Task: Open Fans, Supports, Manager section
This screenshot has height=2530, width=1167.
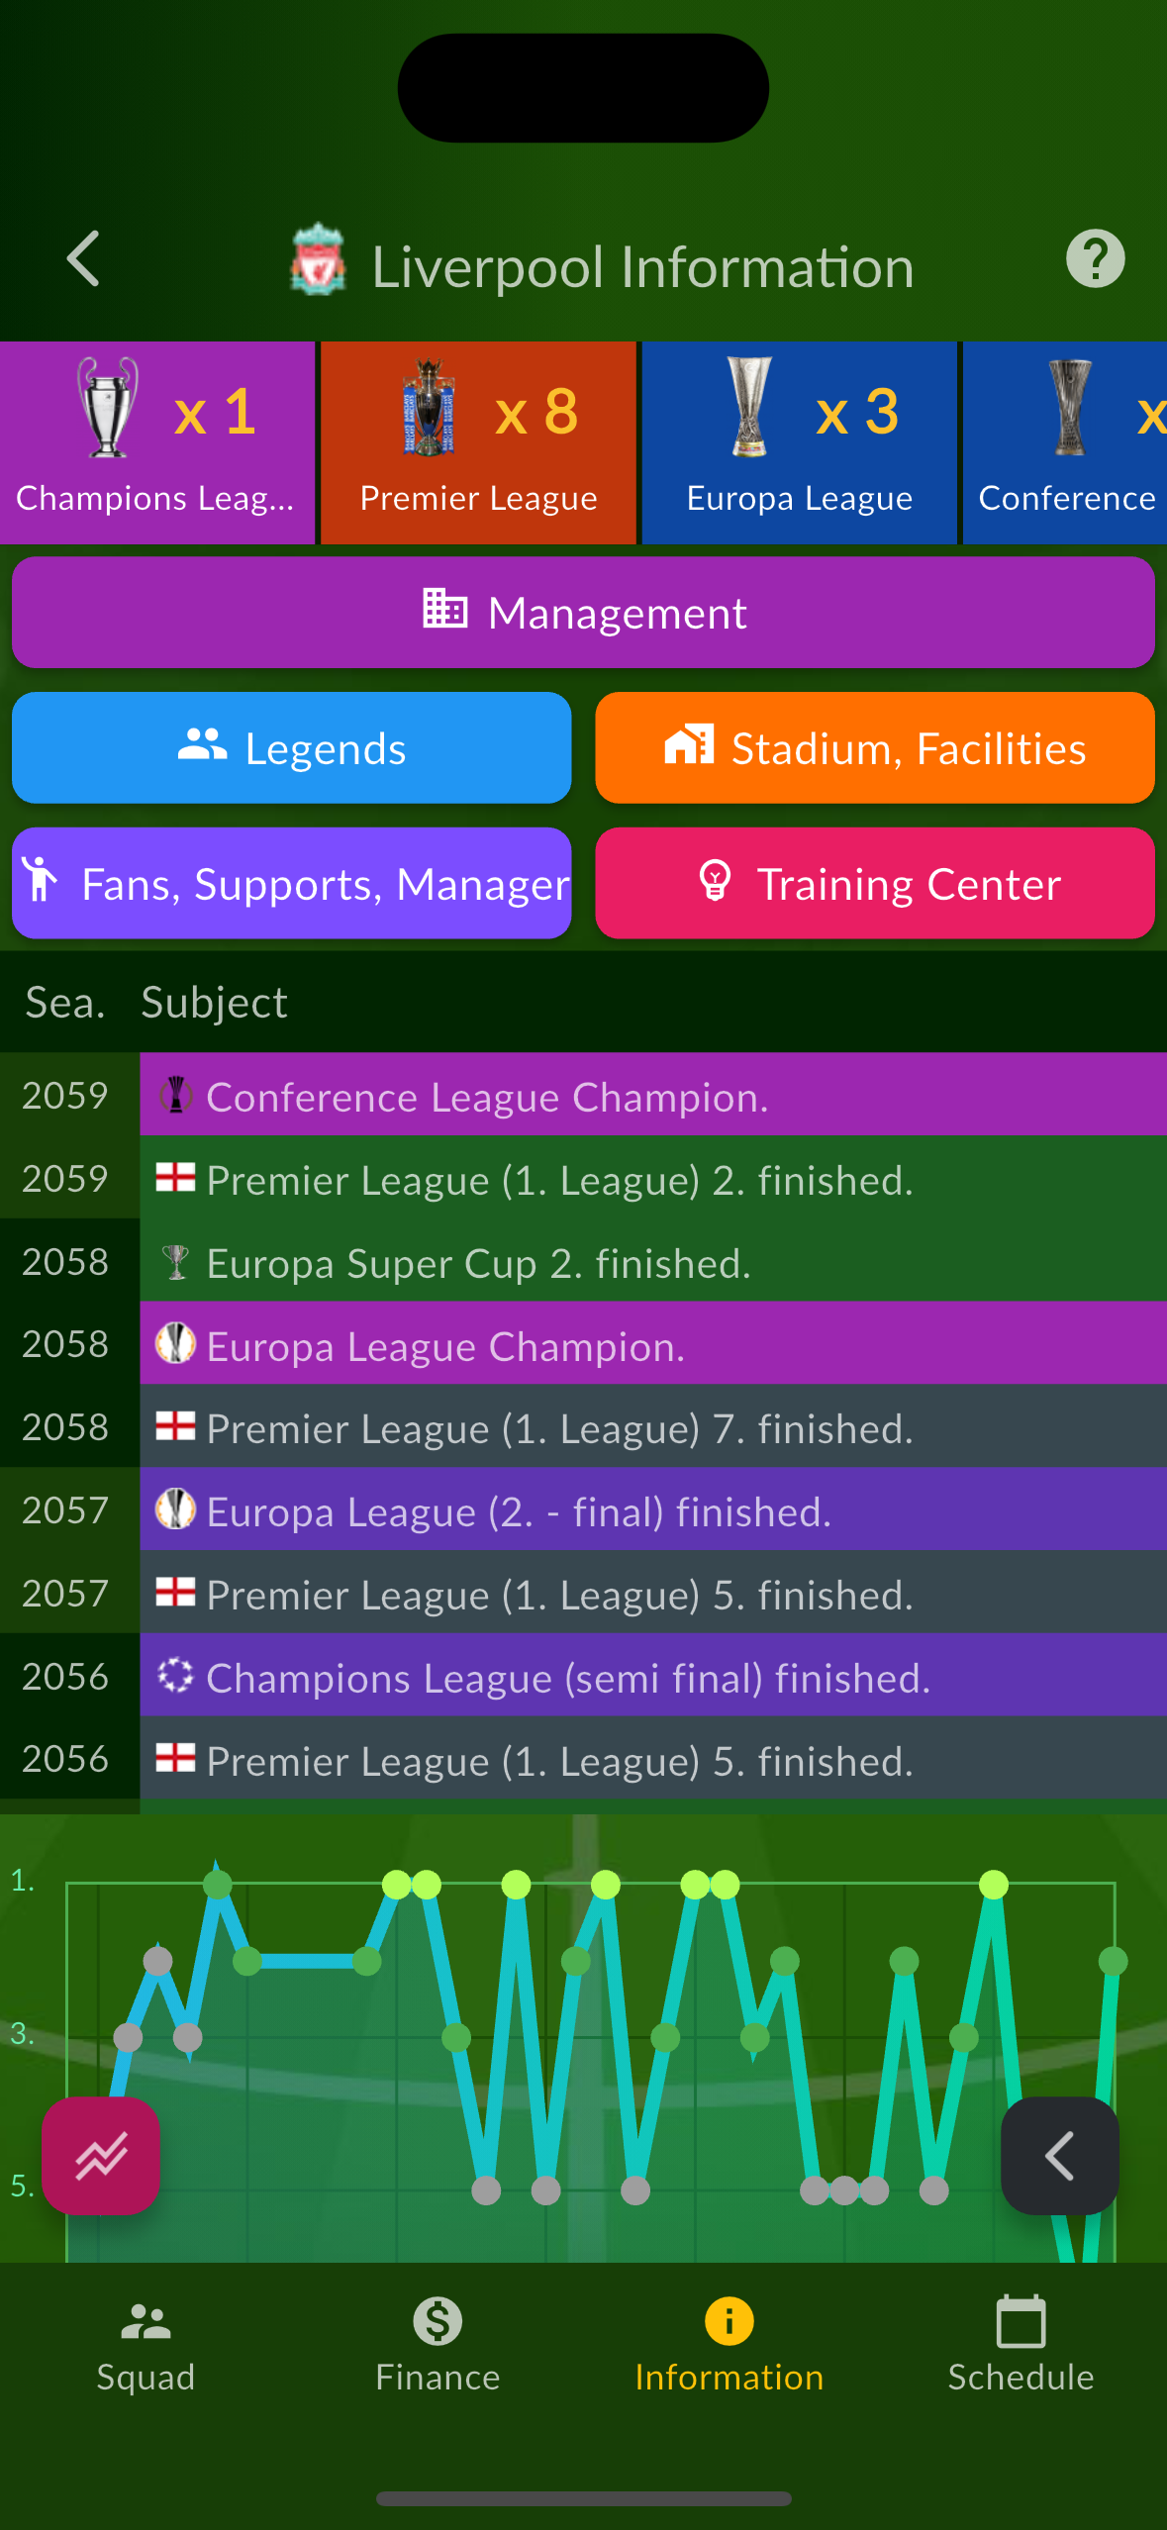Action: (292, 884)
